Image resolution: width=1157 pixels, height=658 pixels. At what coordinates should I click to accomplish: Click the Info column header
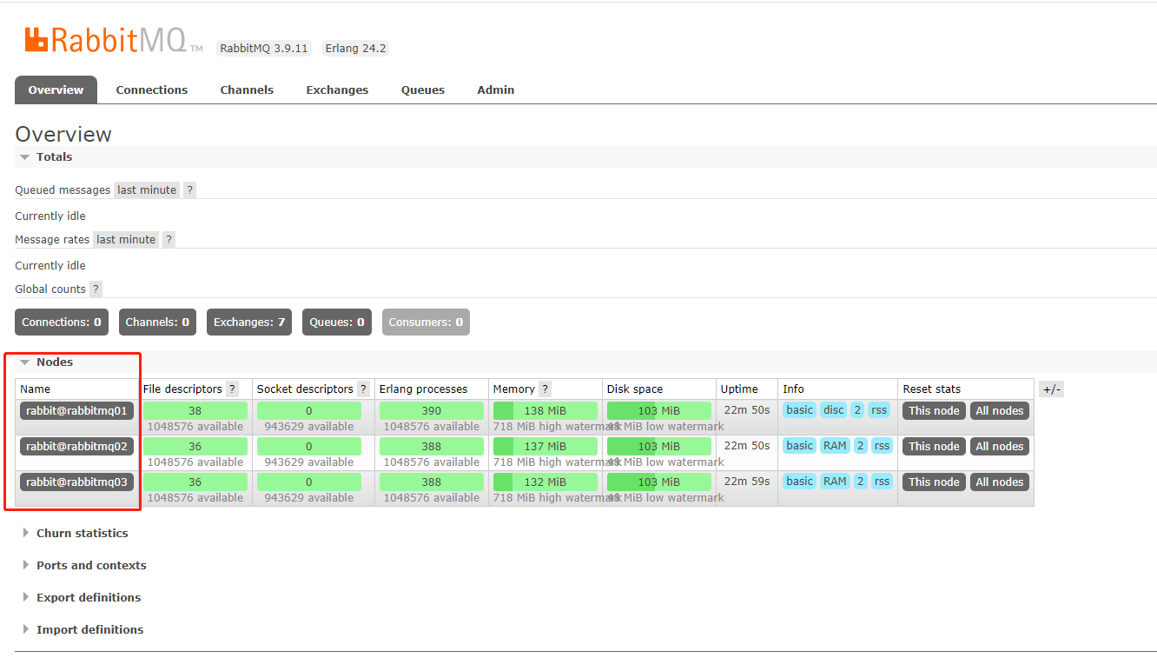point(793,389)
